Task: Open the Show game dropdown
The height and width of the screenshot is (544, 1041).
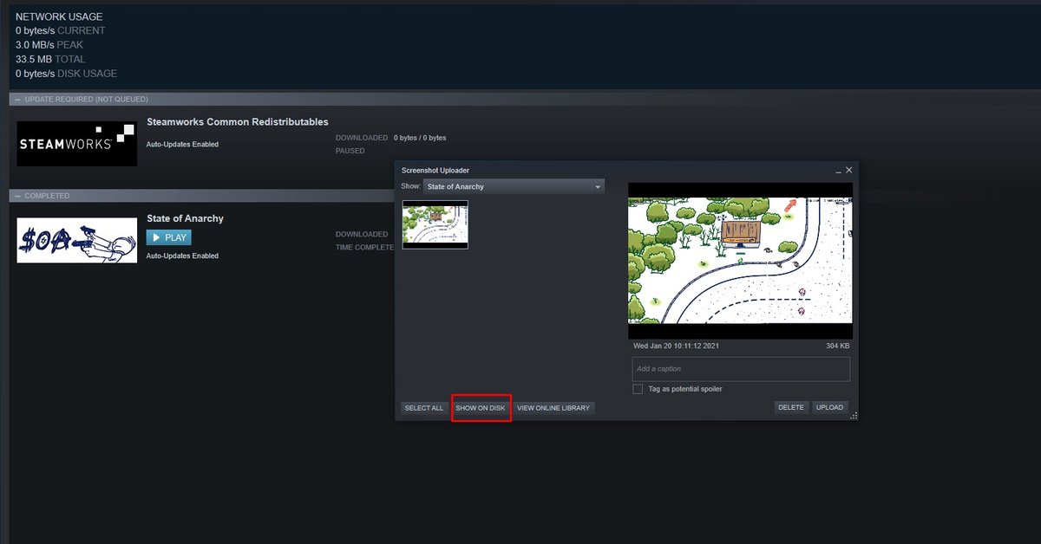Action: click(514, 186)
